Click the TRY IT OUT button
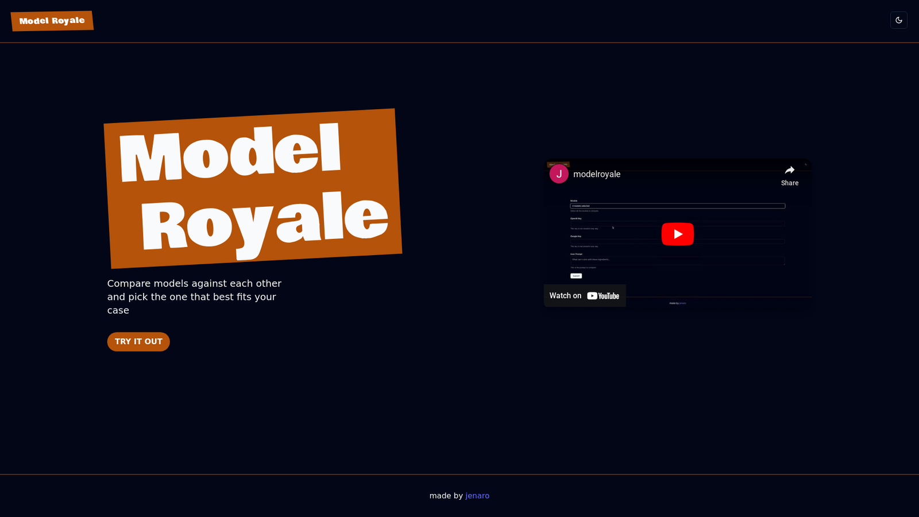 point(138,342)
